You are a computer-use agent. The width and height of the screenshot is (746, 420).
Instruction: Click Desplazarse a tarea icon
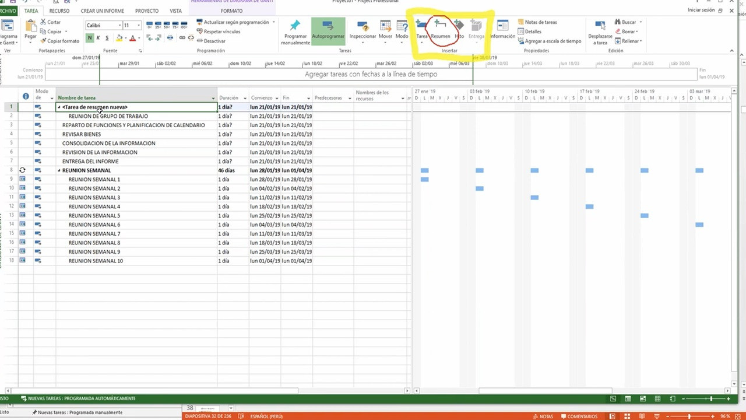600,26
